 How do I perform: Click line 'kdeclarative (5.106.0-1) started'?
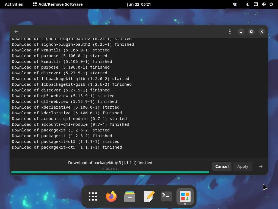(x=66, y=107)
